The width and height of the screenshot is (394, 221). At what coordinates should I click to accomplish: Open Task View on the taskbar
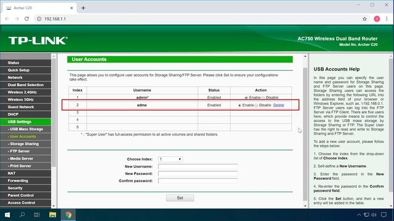37,215
